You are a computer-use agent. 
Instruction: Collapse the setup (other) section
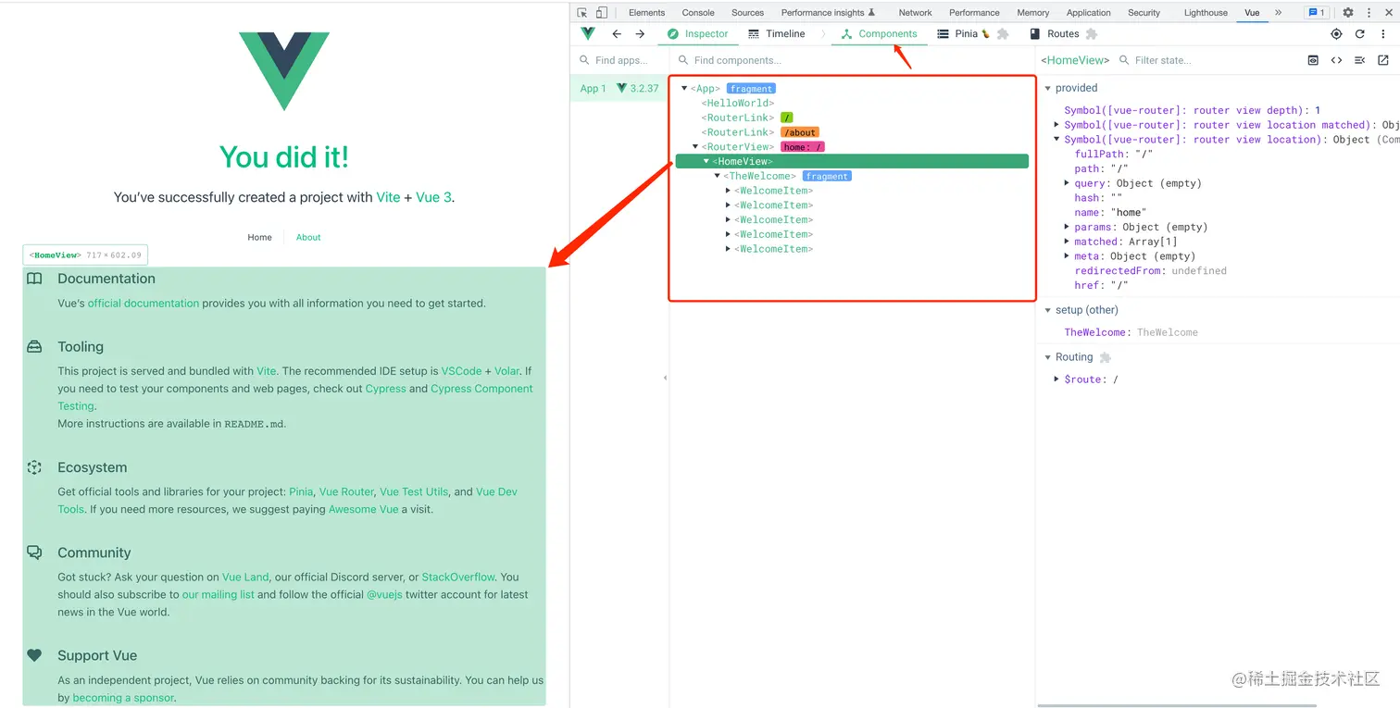point(1048,310)
